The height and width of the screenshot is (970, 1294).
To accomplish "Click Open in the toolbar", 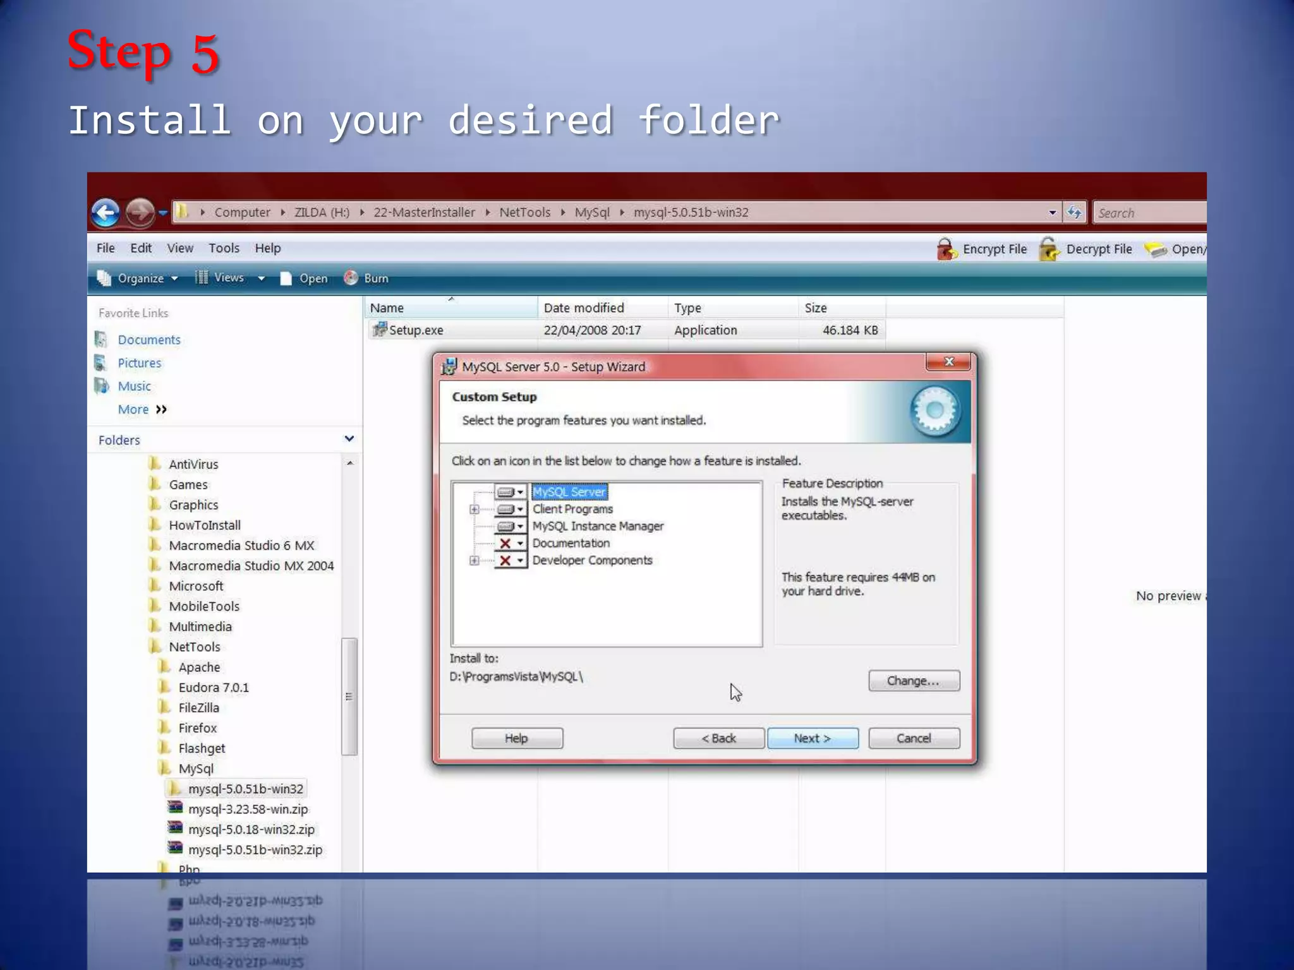I will click(304, 278).
